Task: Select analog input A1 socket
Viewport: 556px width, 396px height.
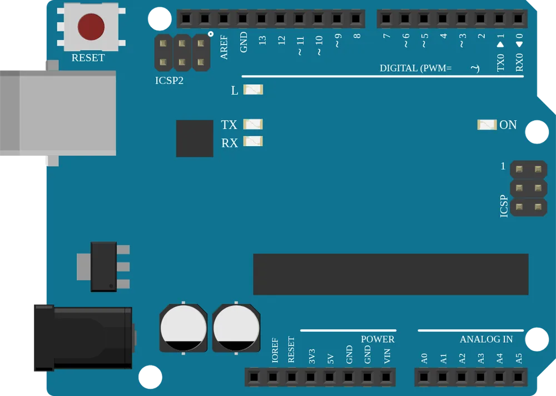Action: (443, 377)
